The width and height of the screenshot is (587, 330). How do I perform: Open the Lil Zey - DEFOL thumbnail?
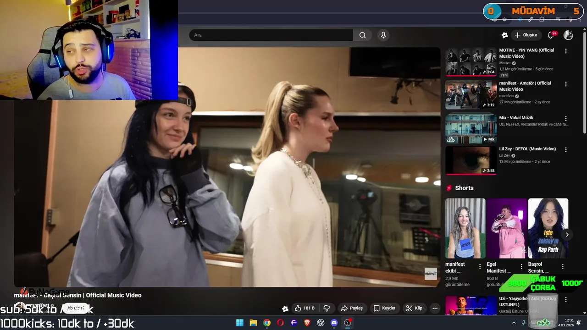click(x=471, y=160)
